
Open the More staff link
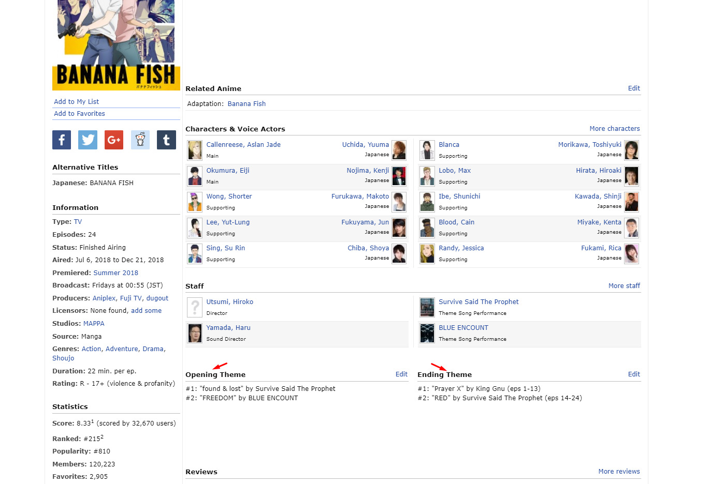click(x=624, y=286)
